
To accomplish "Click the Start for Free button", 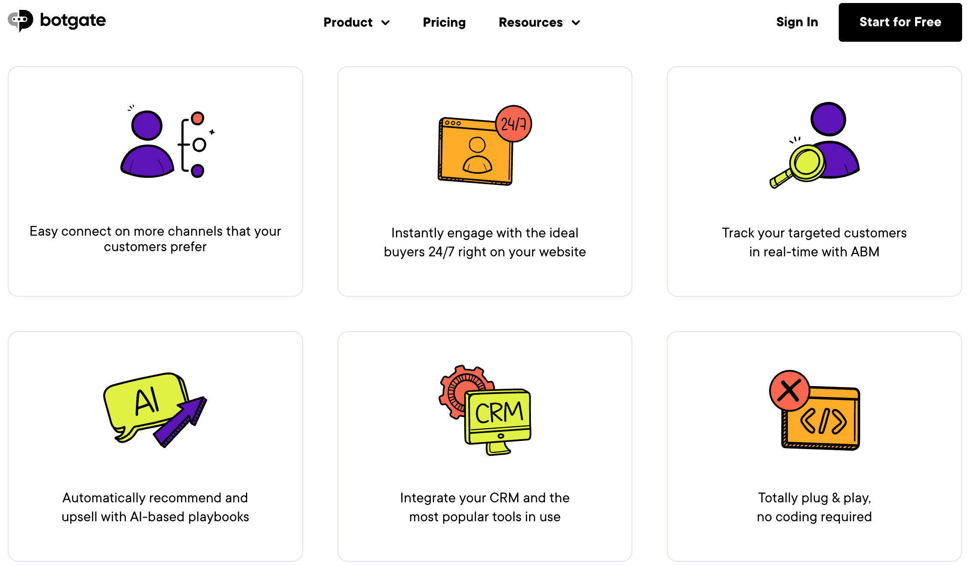I will [899, 22].
